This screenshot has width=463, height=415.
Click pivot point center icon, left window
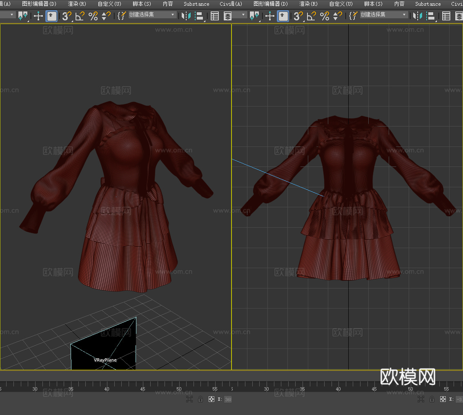click(x=23, y=16)
